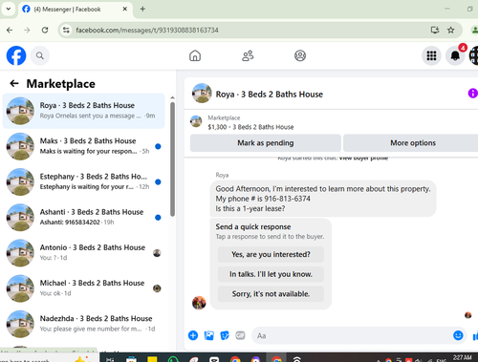The width and height of the screenshot is (478, 362).
Task: Click the install app icon in address bar
Action: click(435, 31)
